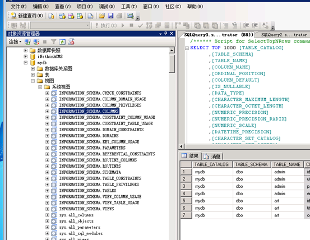Select results row number 1 header
Image resolution: width=310 pixels, height=240 pixels.
tap(186, 172)
